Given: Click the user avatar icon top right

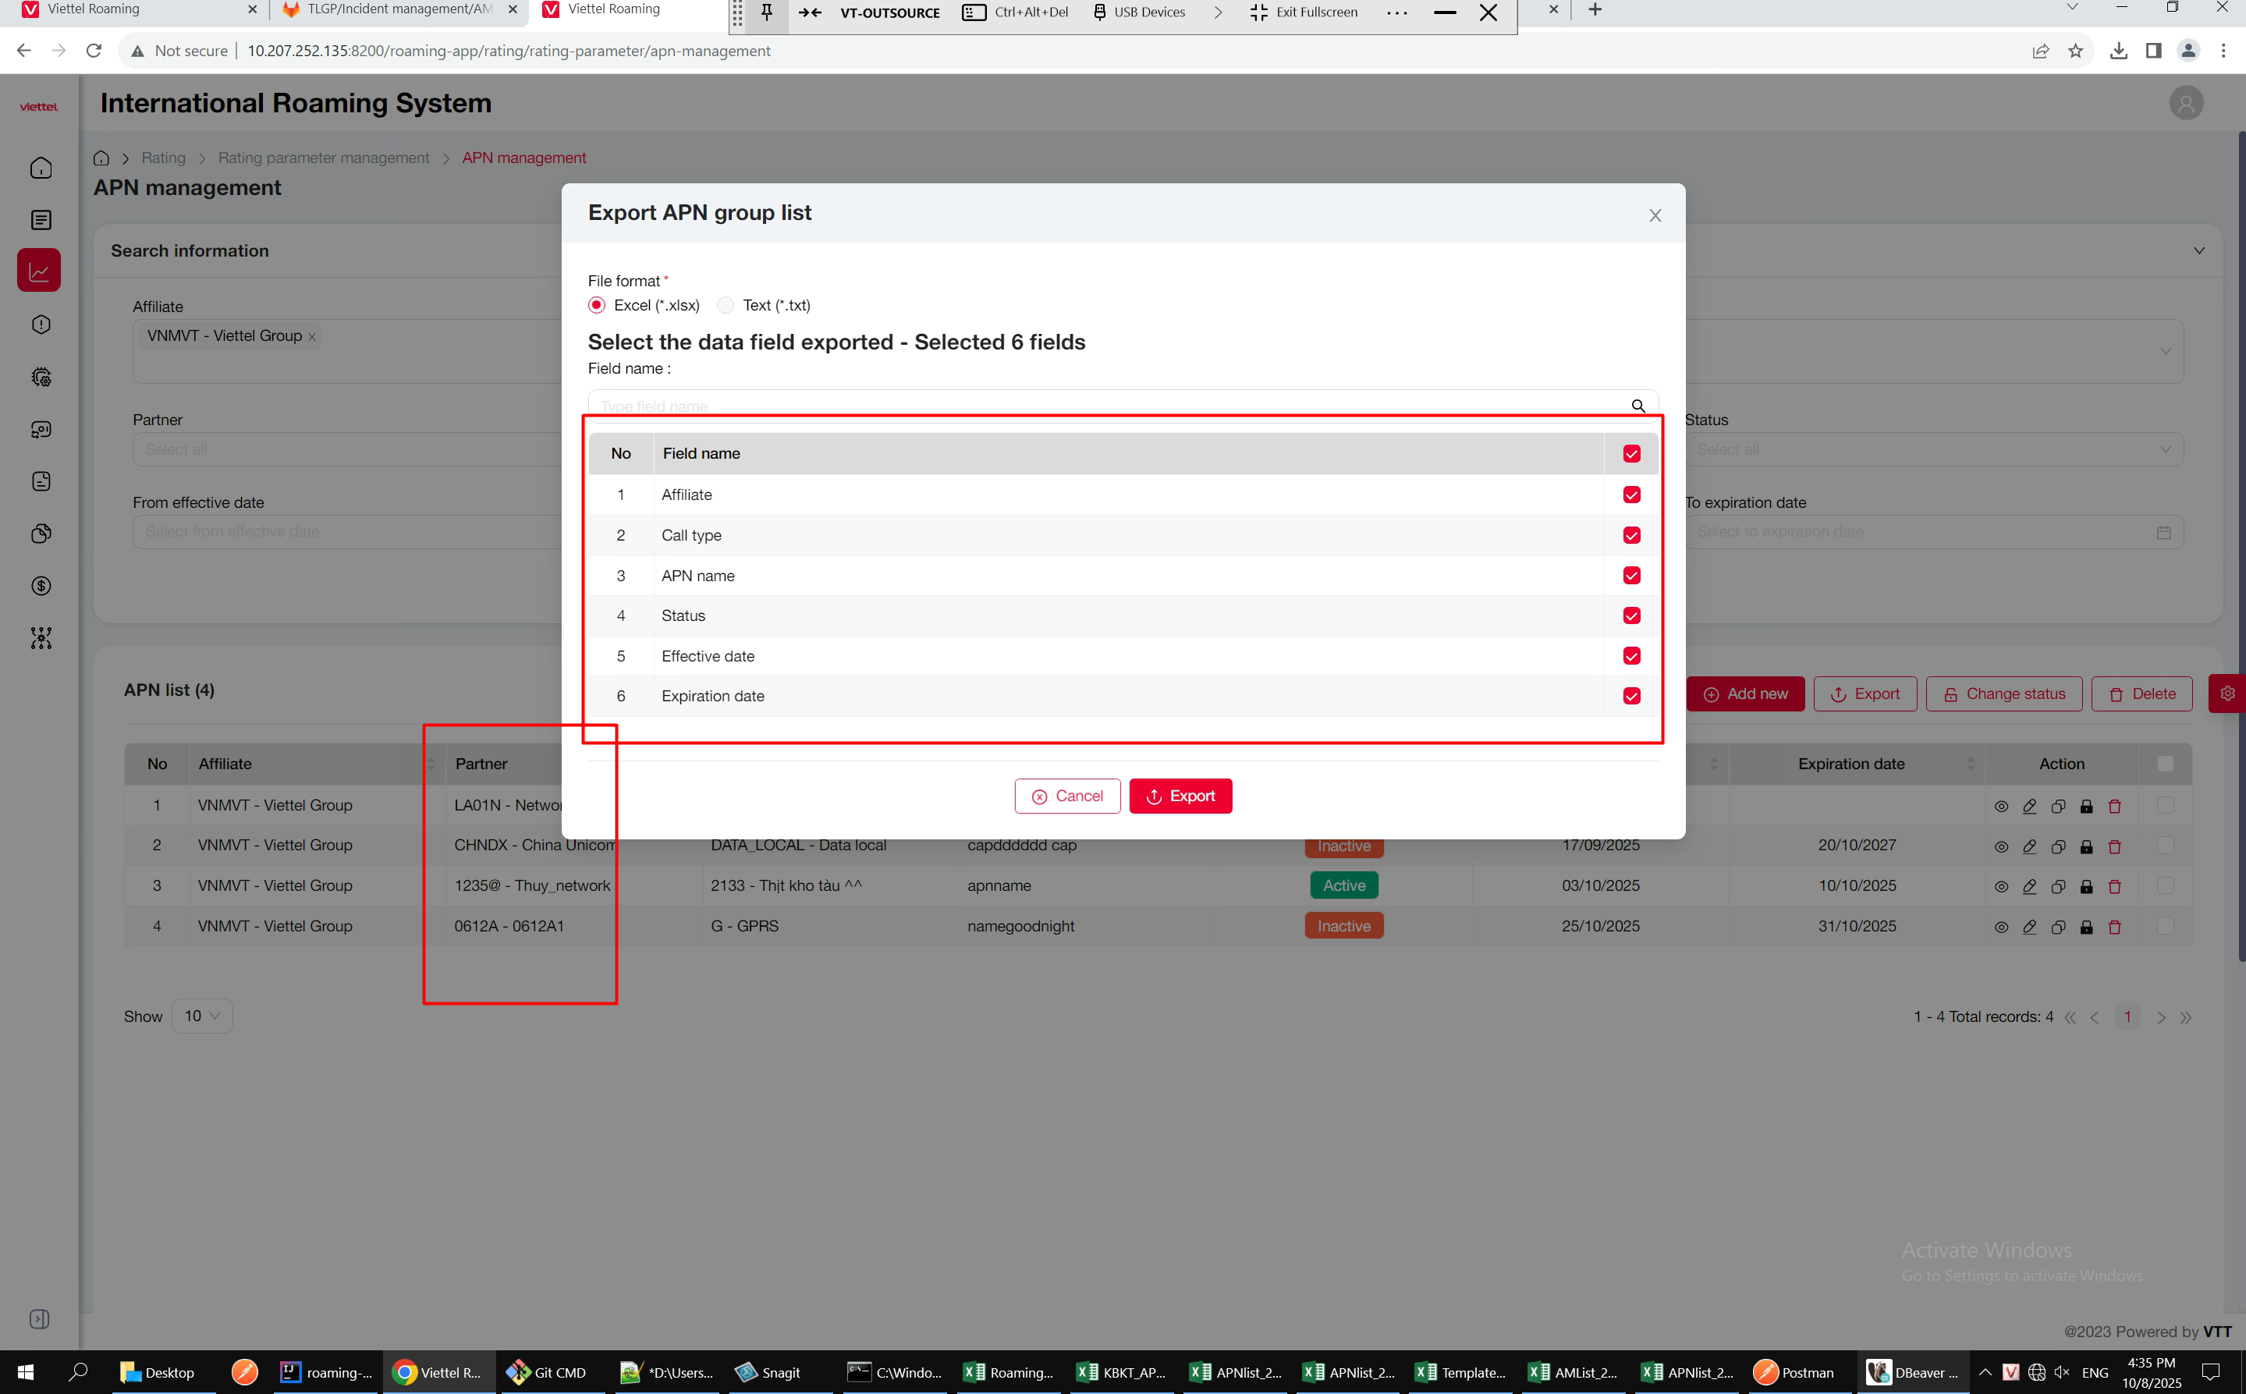Looking at the screenshot, I should [x=2185, y=103].
